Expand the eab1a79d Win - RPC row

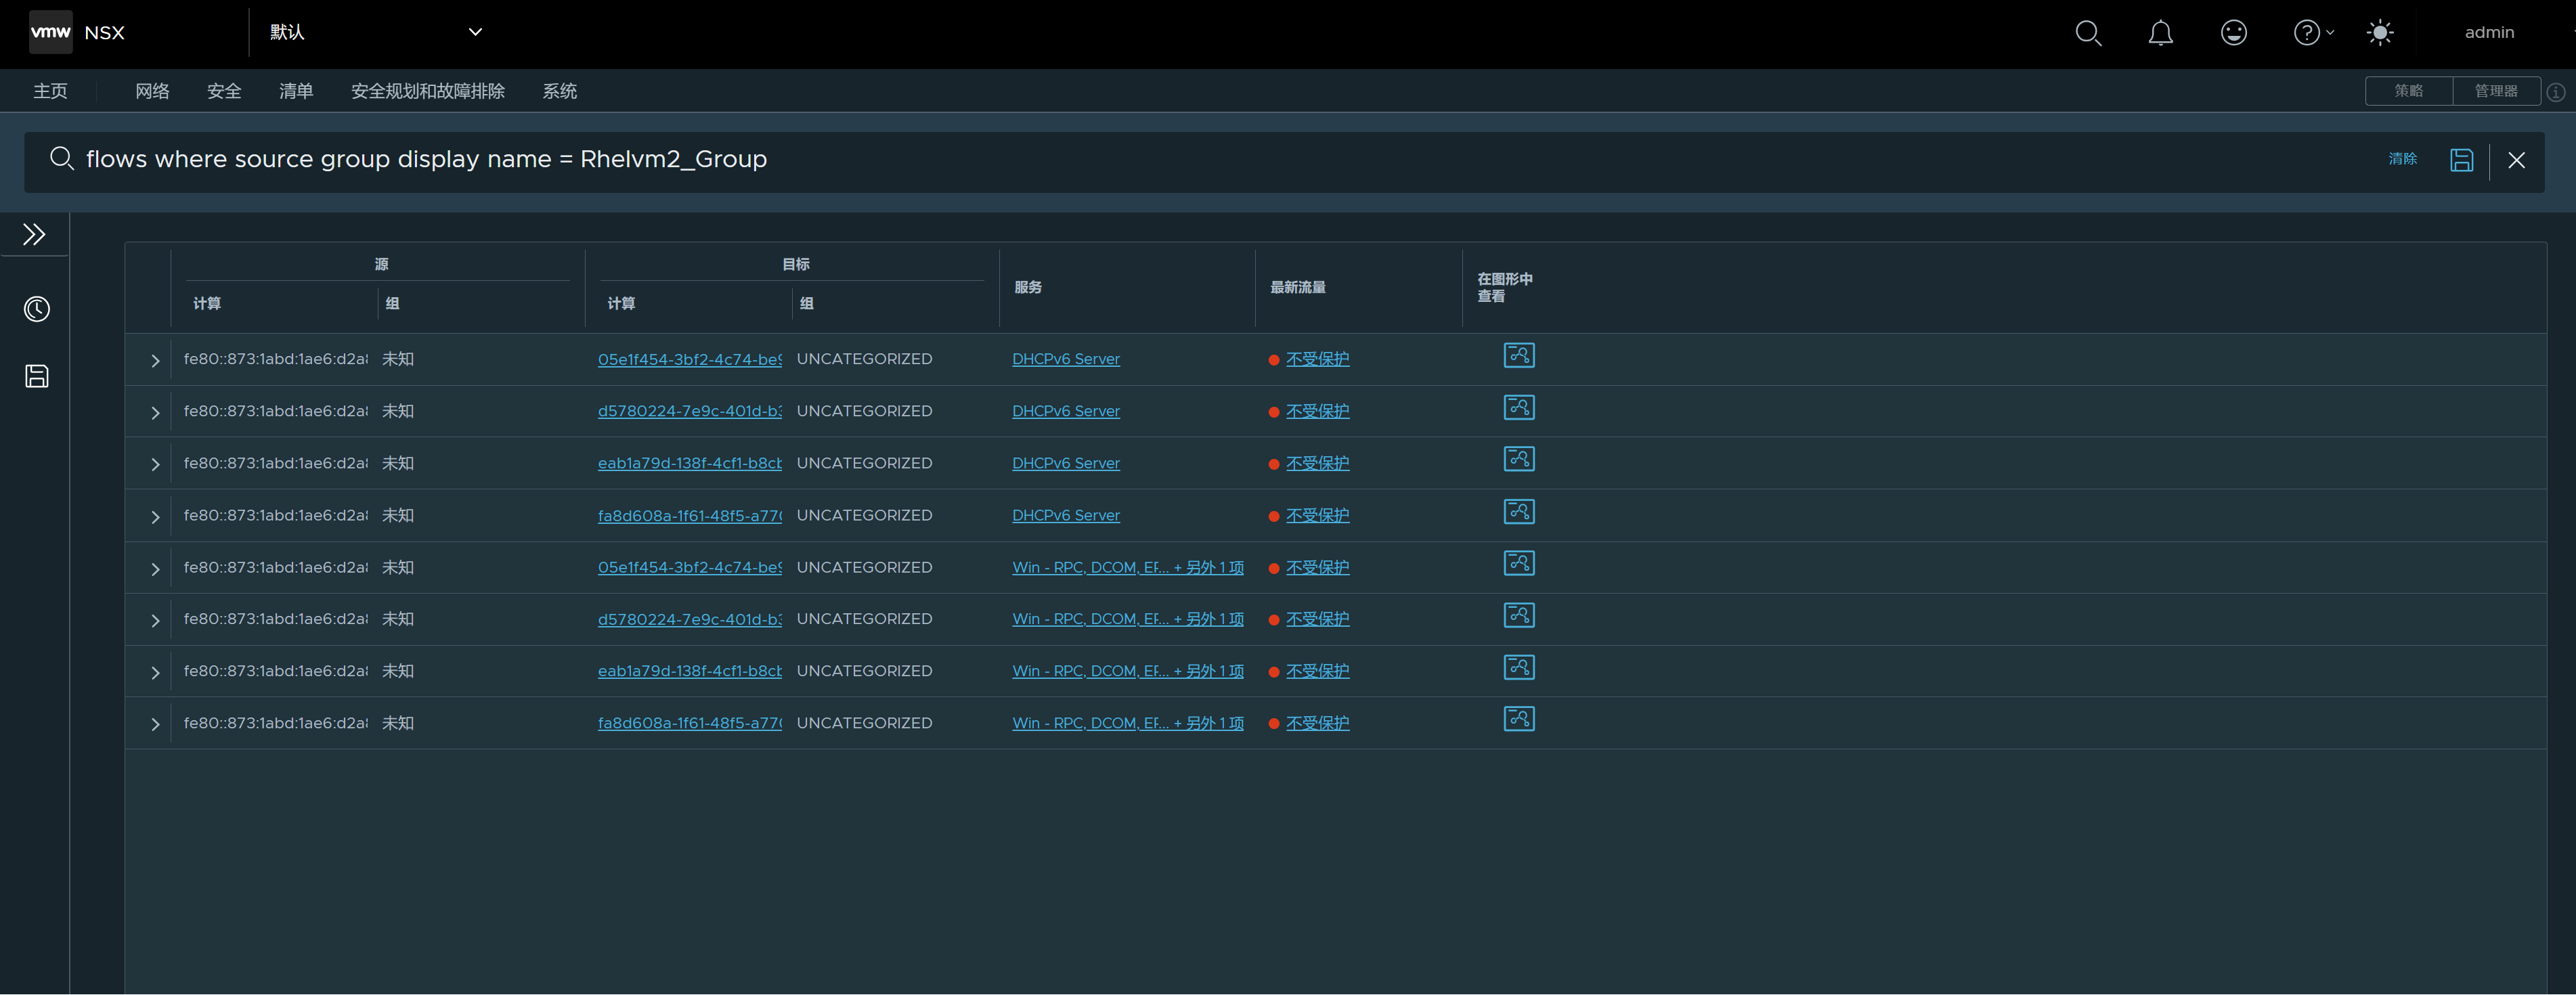click(x=155, y=672)
